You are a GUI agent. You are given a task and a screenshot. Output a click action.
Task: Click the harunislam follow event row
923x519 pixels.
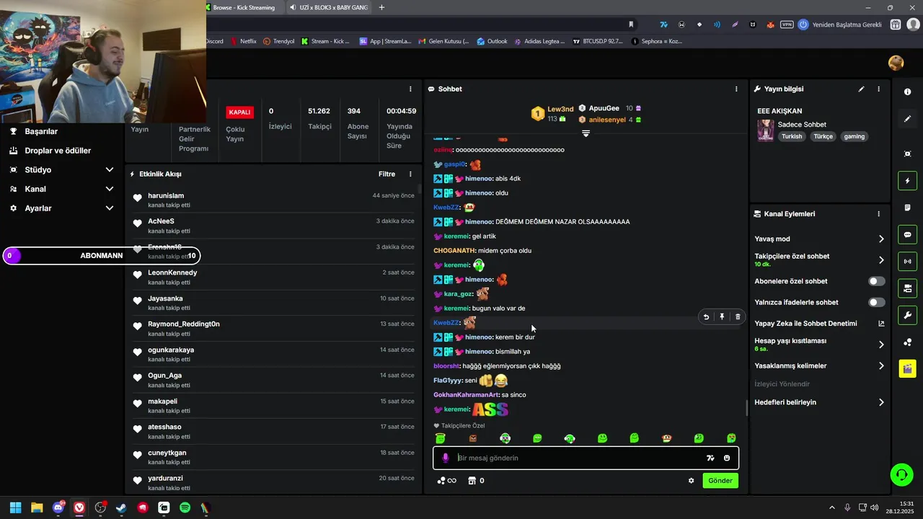pyautogui.click(x=274, y=200)
